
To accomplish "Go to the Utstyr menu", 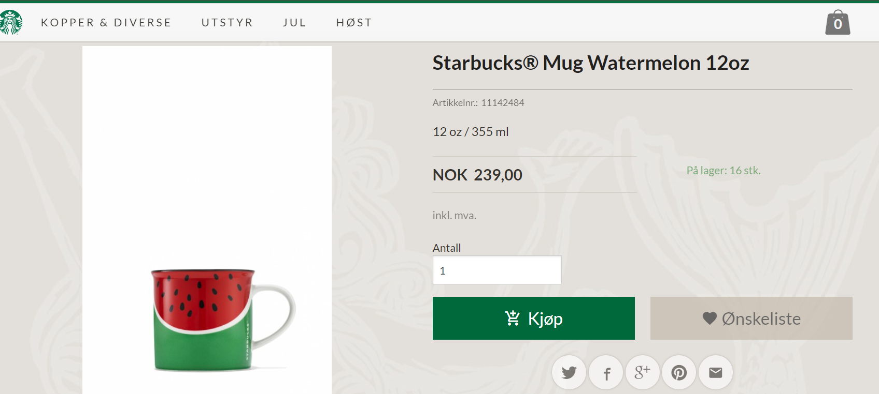I will (x=227, y=23).
